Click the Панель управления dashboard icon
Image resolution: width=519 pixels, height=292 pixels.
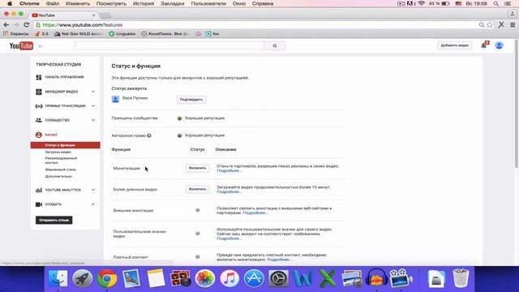point(39,77)
